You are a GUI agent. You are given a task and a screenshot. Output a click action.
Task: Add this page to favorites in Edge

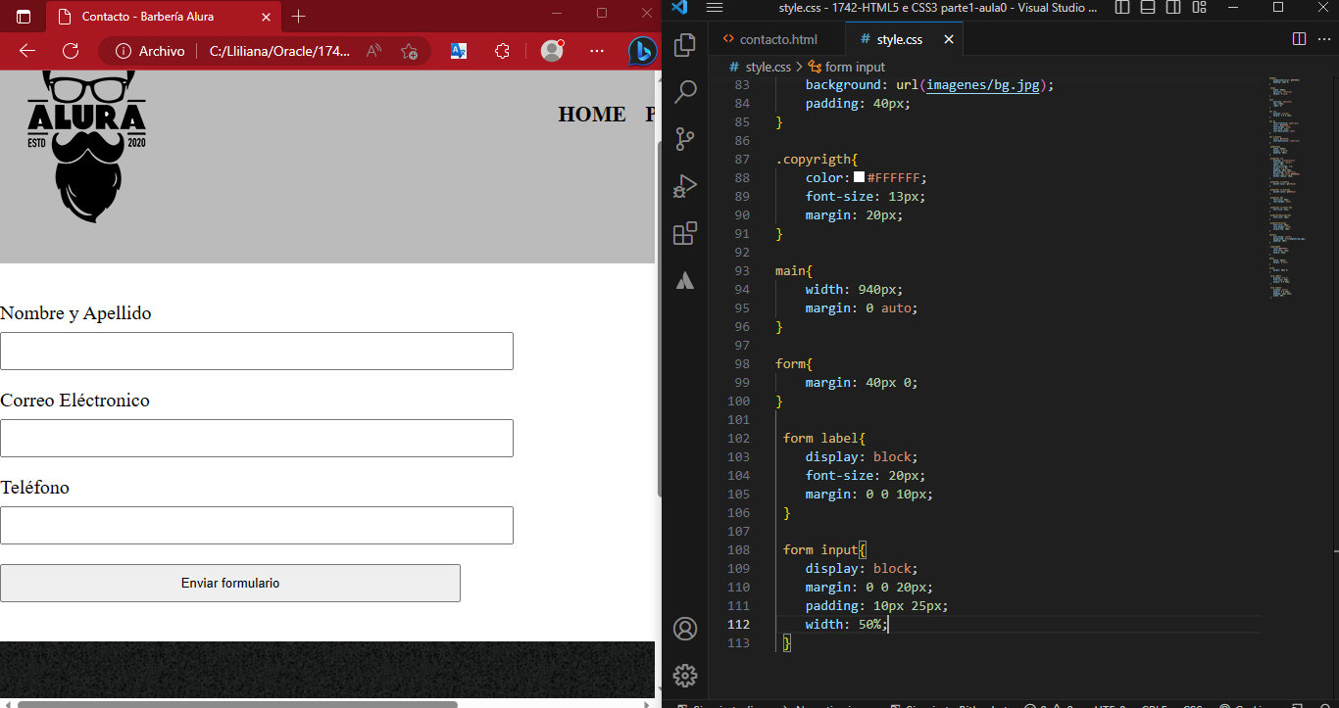click(x=409, y=51)
